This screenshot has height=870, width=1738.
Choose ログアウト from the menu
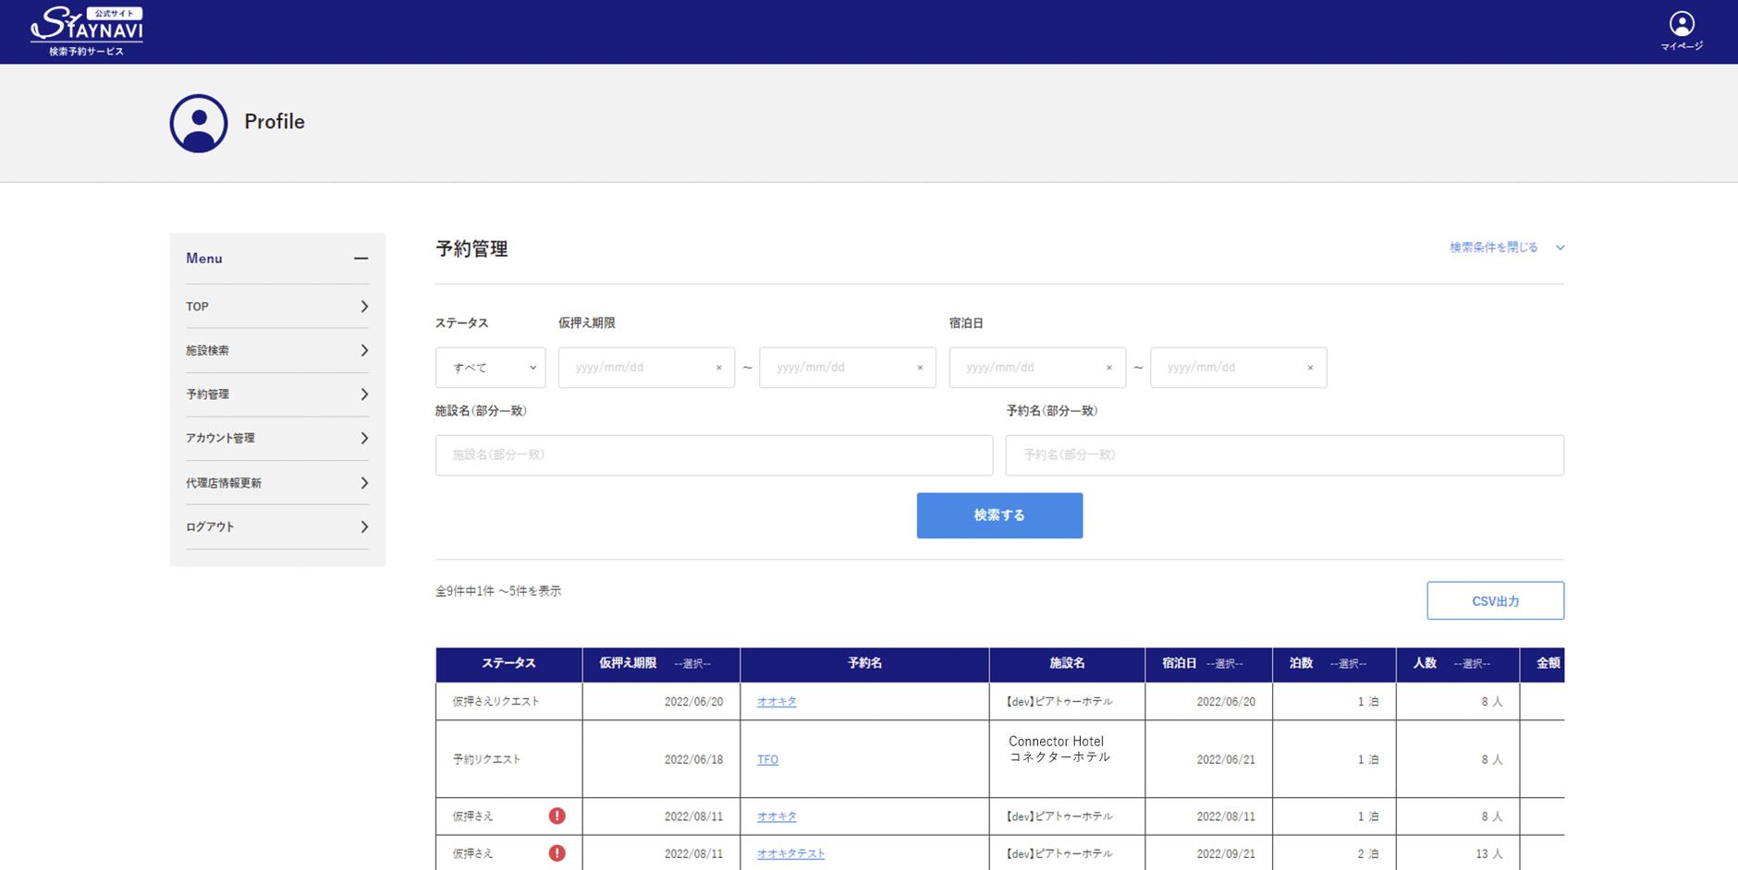(276, 527)
